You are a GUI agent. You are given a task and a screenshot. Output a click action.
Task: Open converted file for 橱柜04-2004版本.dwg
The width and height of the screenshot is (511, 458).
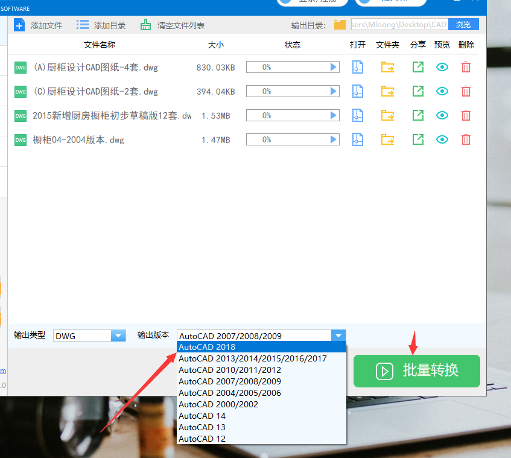[358, 139]
